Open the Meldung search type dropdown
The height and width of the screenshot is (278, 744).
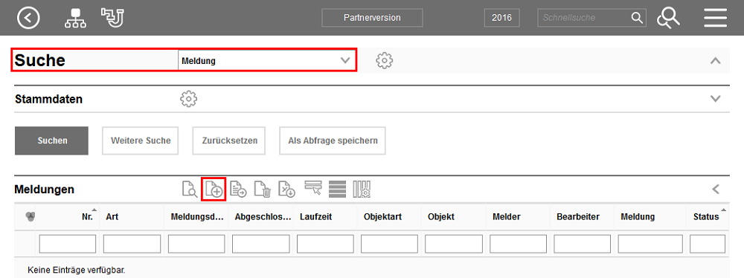coord(266,61)
